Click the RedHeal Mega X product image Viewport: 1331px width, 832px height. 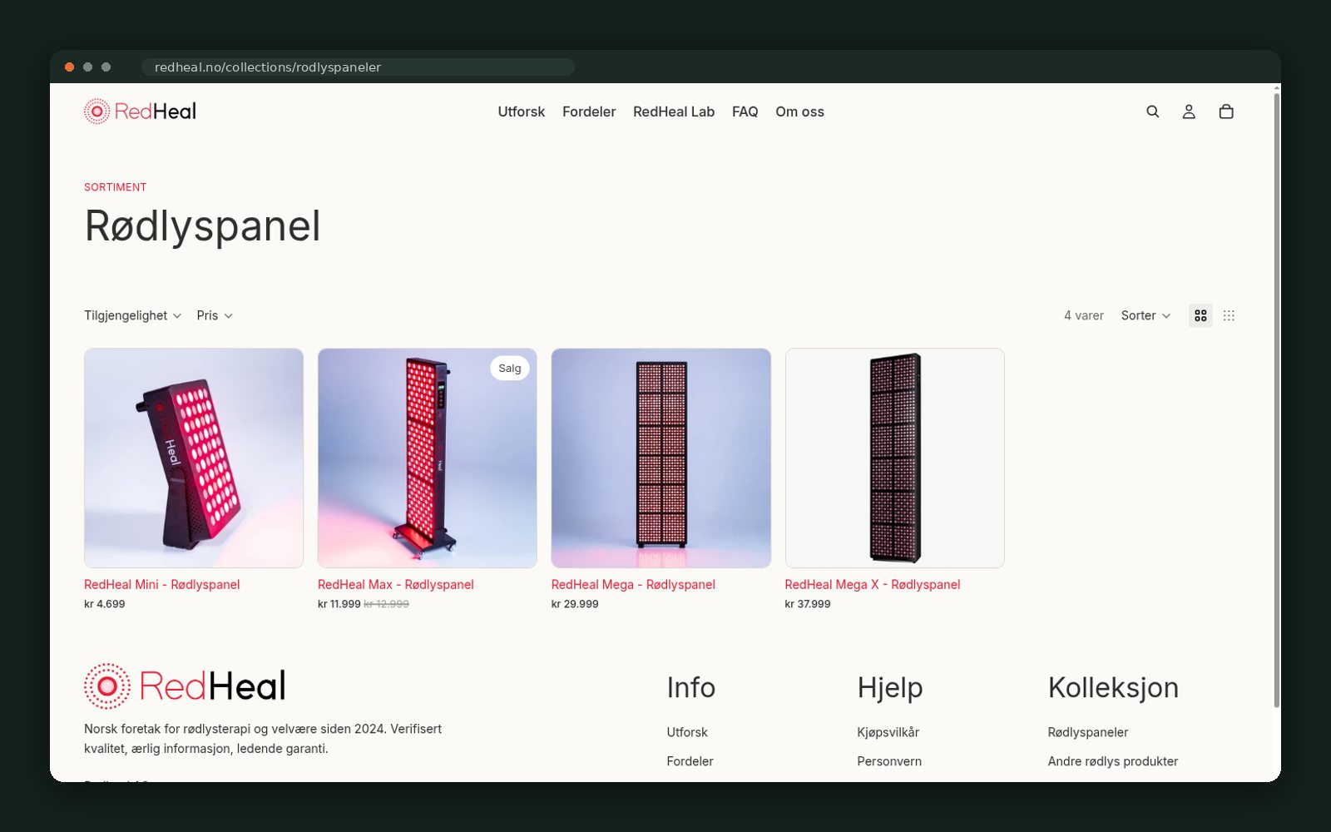tap(895, 458)
